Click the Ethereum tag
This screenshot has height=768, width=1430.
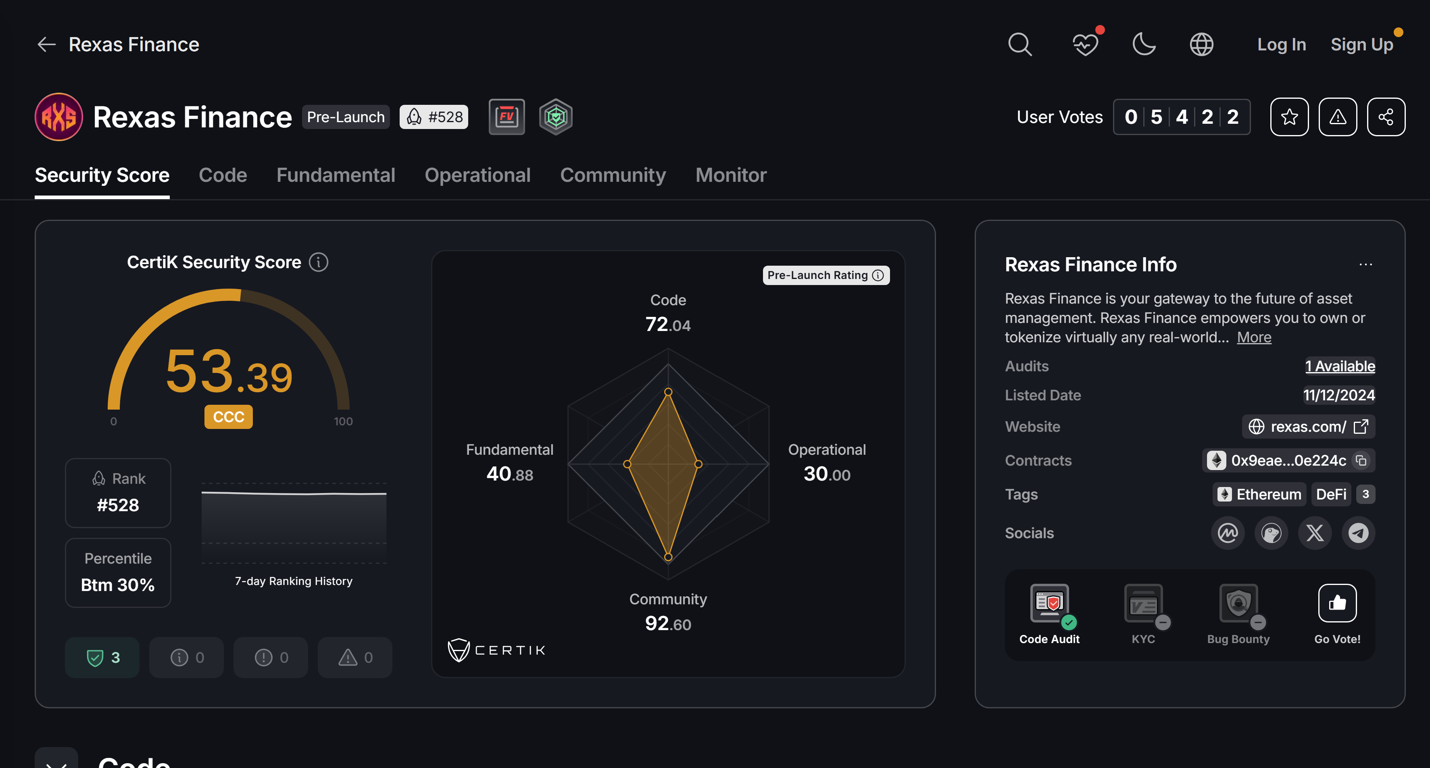(x=1259, y=494)
